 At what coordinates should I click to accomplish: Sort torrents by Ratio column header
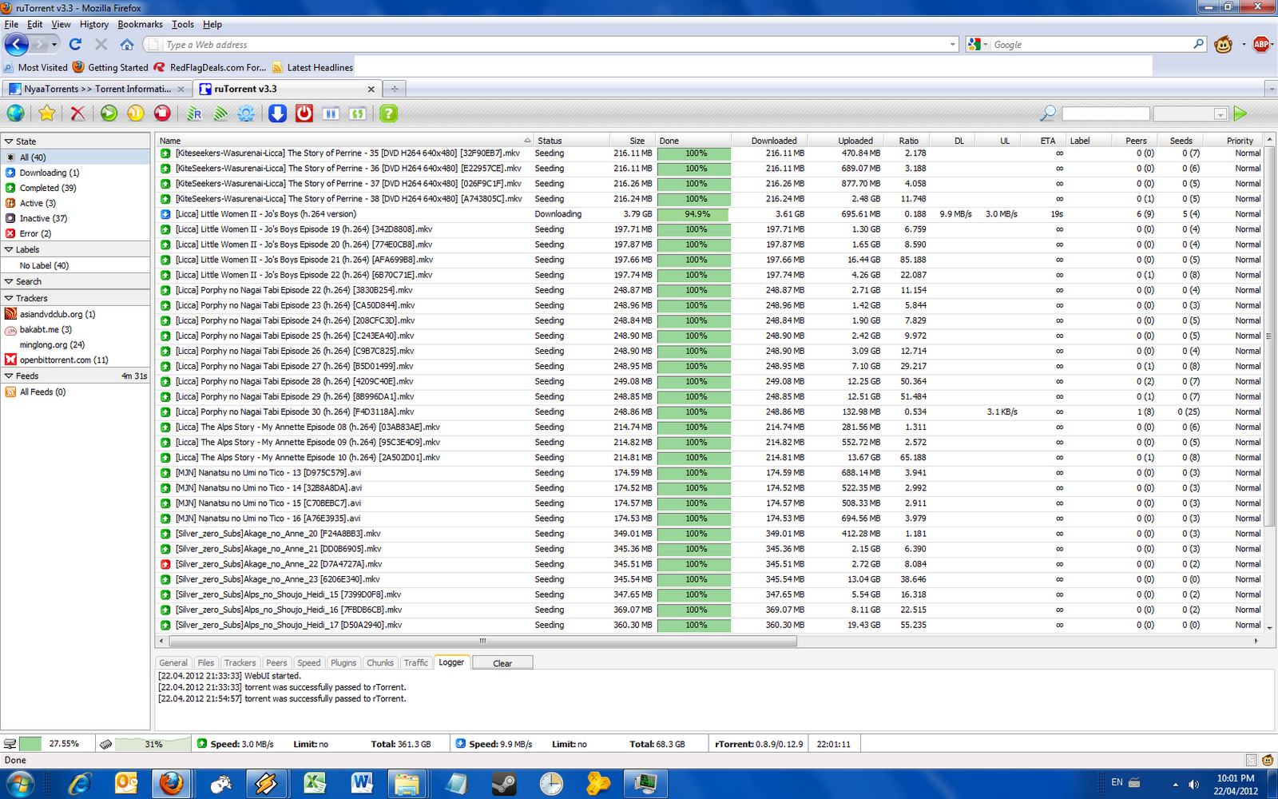(x=908, y=141)
